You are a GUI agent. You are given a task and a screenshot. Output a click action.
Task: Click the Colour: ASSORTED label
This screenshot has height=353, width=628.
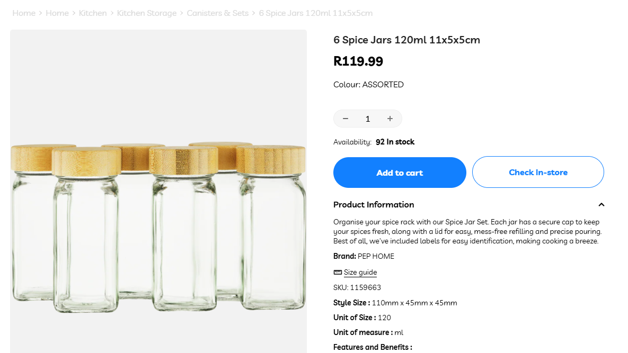click(x=368, y=85)
